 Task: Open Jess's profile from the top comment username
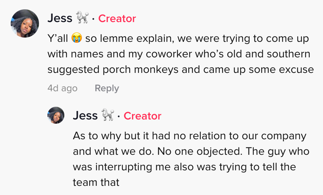point(60,18)
